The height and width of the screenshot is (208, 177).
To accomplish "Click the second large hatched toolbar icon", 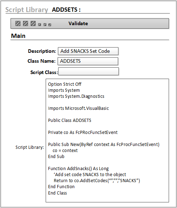I will 25,23.
